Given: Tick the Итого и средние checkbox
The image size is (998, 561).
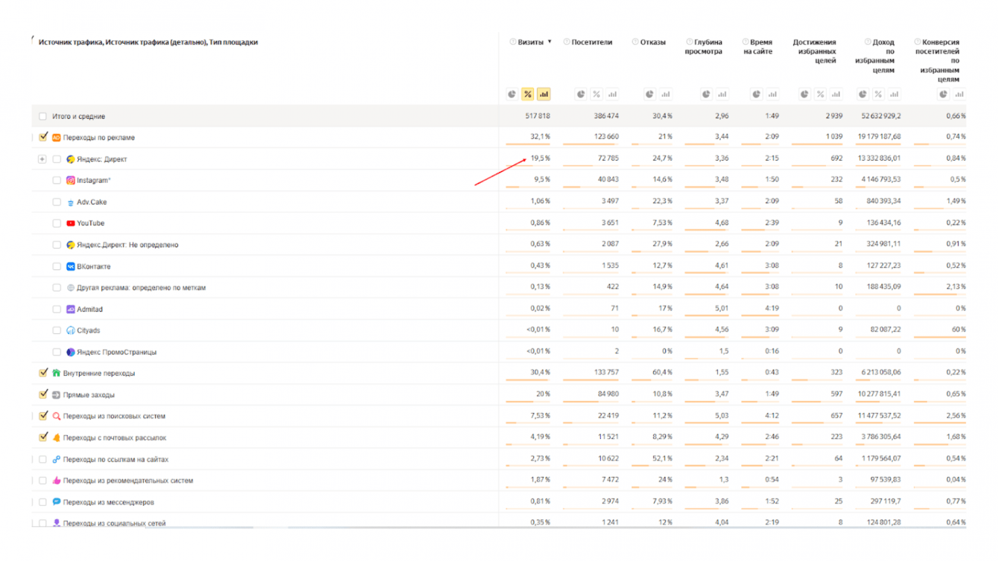Looking at the screenshot, I should coord(42,116).
